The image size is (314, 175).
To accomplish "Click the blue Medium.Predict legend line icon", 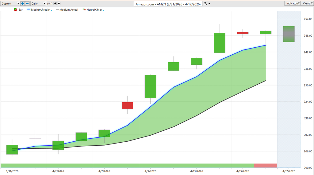I will (30, 10).
